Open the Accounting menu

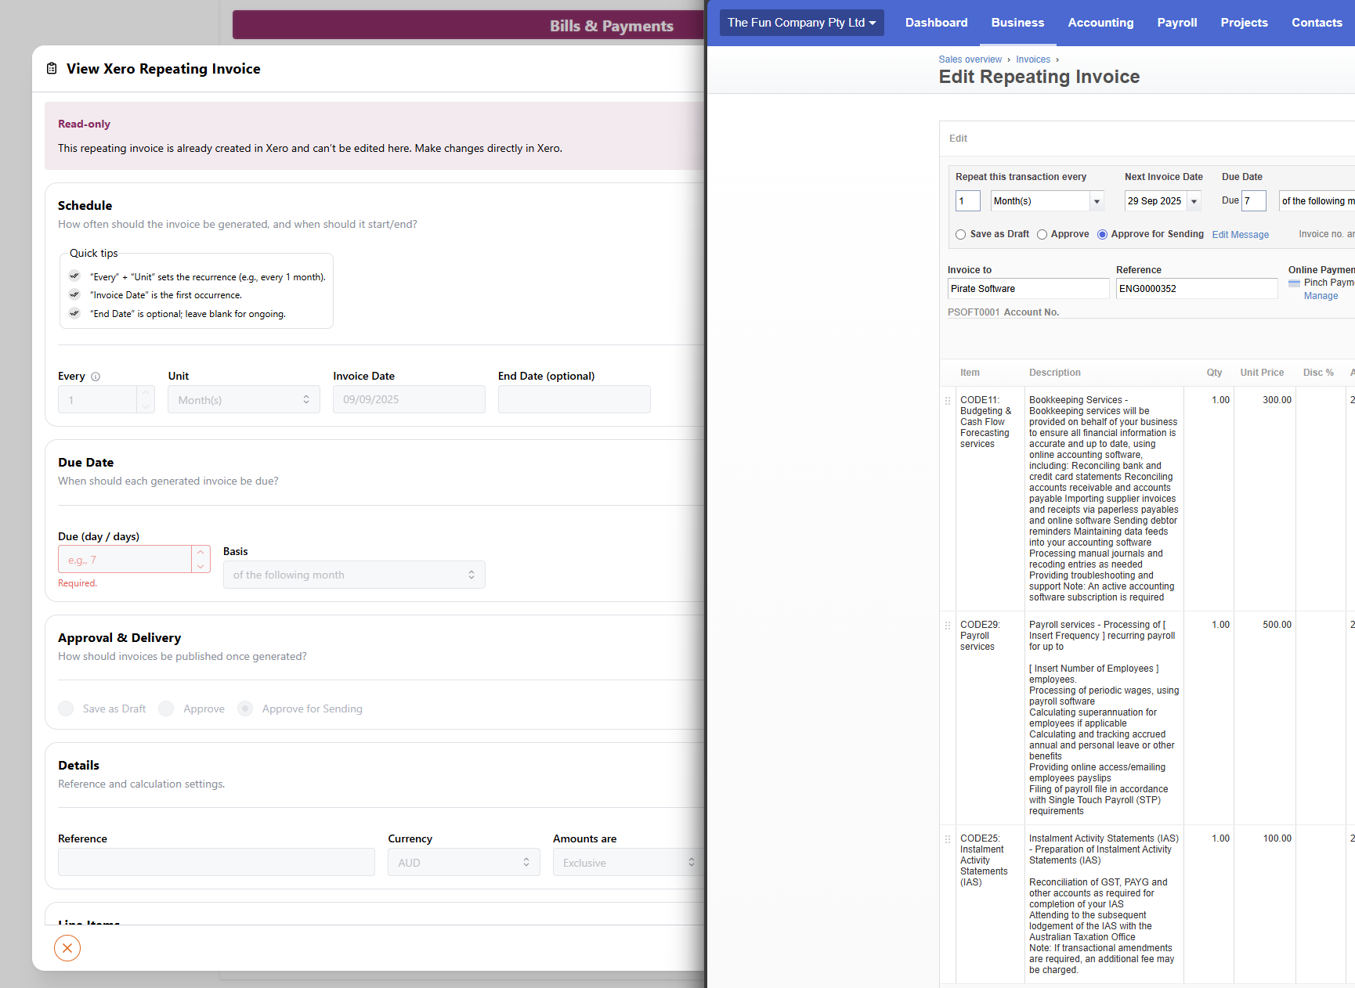click(1100, 23)
